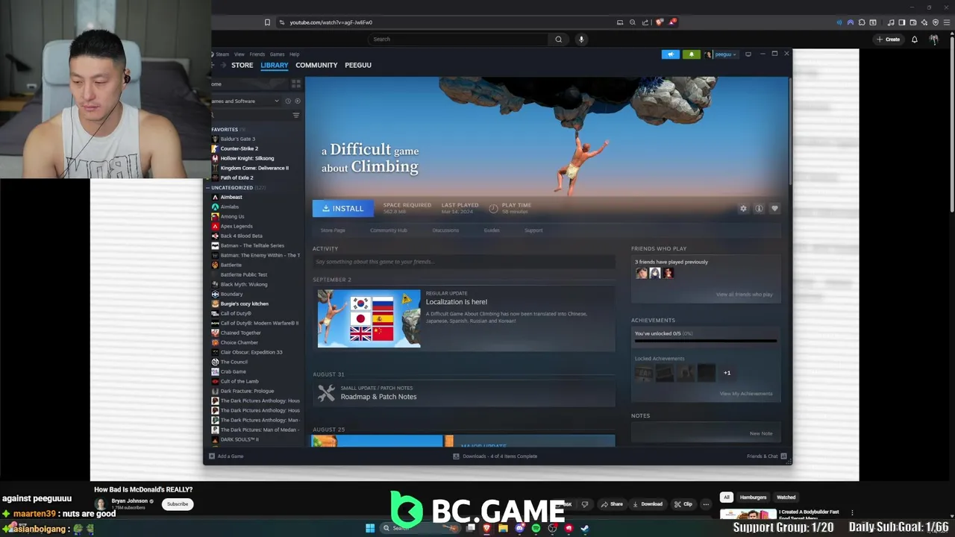The image size is (955, 537).
Task: Select Apex Legends in game list
Action: 237,226
